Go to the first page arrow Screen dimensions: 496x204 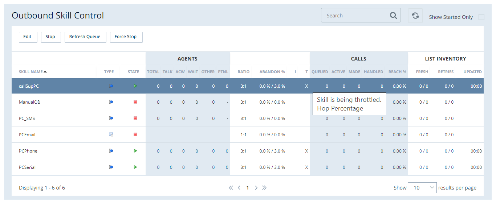point(231,188)
